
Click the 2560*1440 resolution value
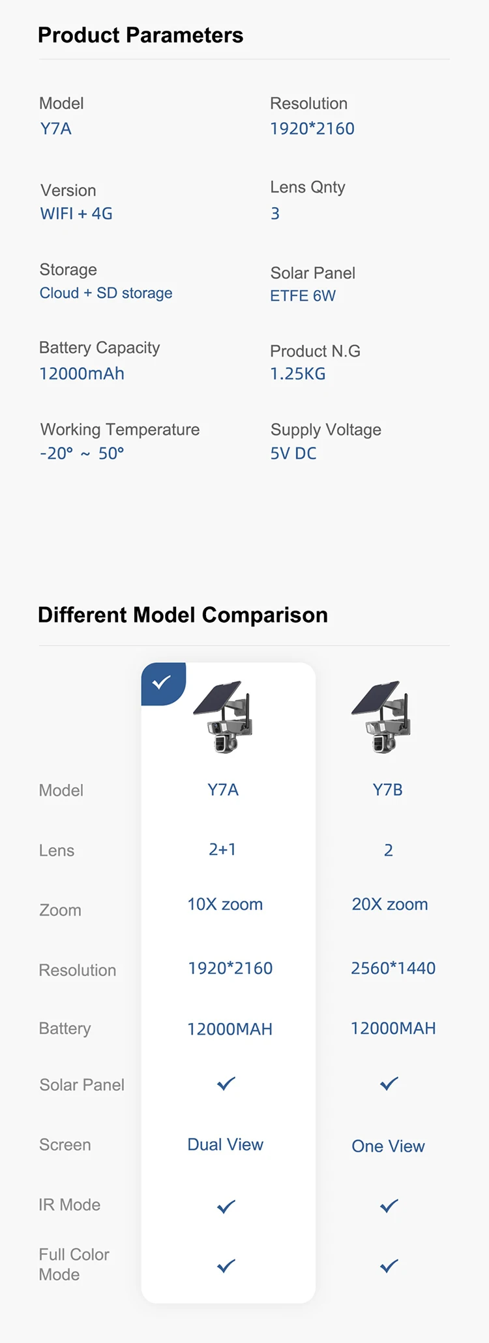coord(393,968)
